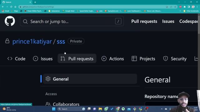Open the Gmail bookmark
The width and height of the screenshot is (200, 112).
(5, 11)
